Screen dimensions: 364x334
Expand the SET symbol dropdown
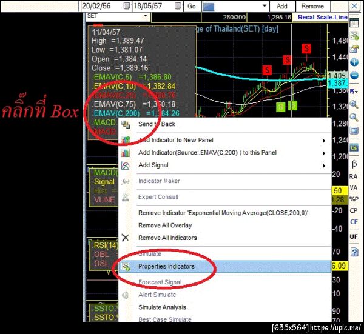[146, 16]
